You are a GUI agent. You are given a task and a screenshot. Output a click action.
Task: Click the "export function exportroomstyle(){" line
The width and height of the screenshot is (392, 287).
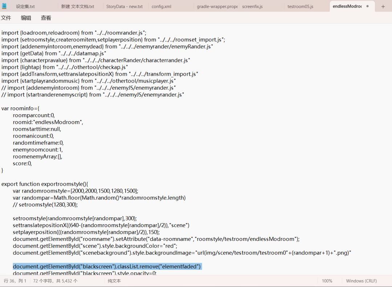pyautogui.click(x=45, y=184)
